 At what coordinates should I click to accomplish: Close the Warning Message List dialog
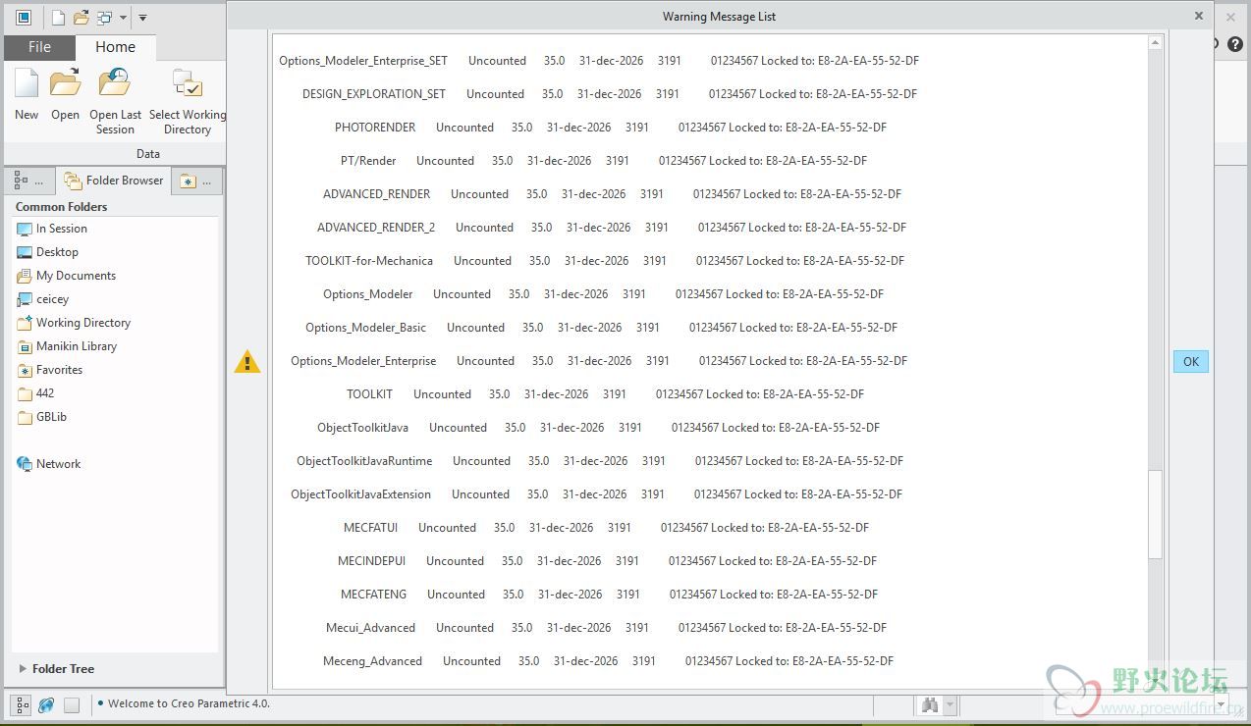click(1198, 16)
